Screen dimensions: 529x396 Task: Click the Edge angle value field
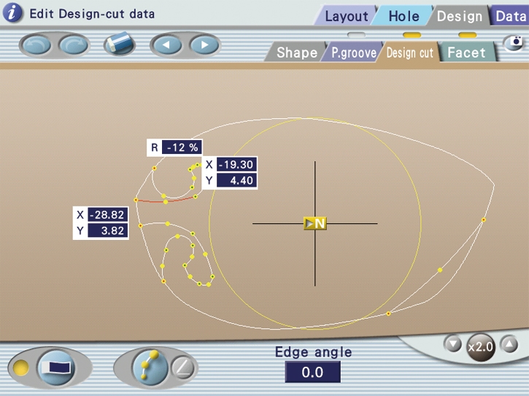[312, 373]
